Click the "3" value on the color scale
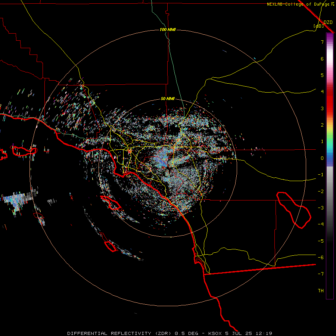The image size is (336, 336). click(x=322, y=108)
